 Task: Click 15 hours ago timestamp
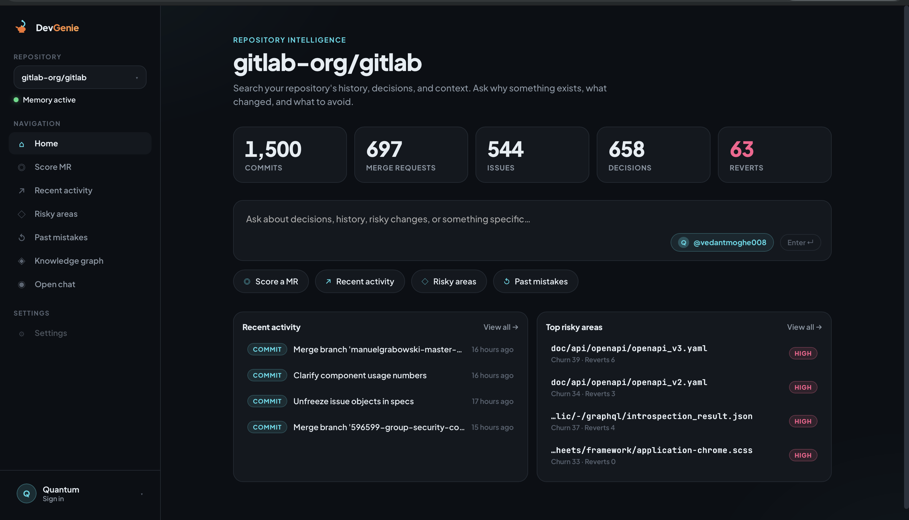coord(493,427)
